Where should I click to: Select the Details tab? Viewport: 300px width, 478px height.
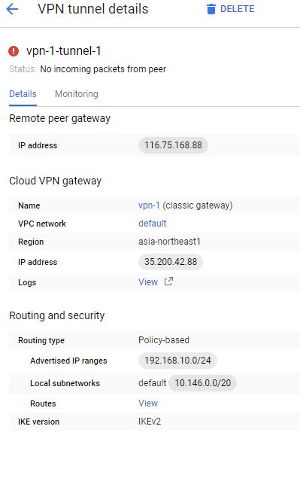[23, 94]
